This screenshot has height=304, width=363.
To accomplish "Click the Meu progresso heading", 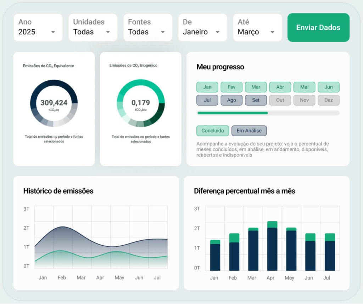I will tap(220, 67).
